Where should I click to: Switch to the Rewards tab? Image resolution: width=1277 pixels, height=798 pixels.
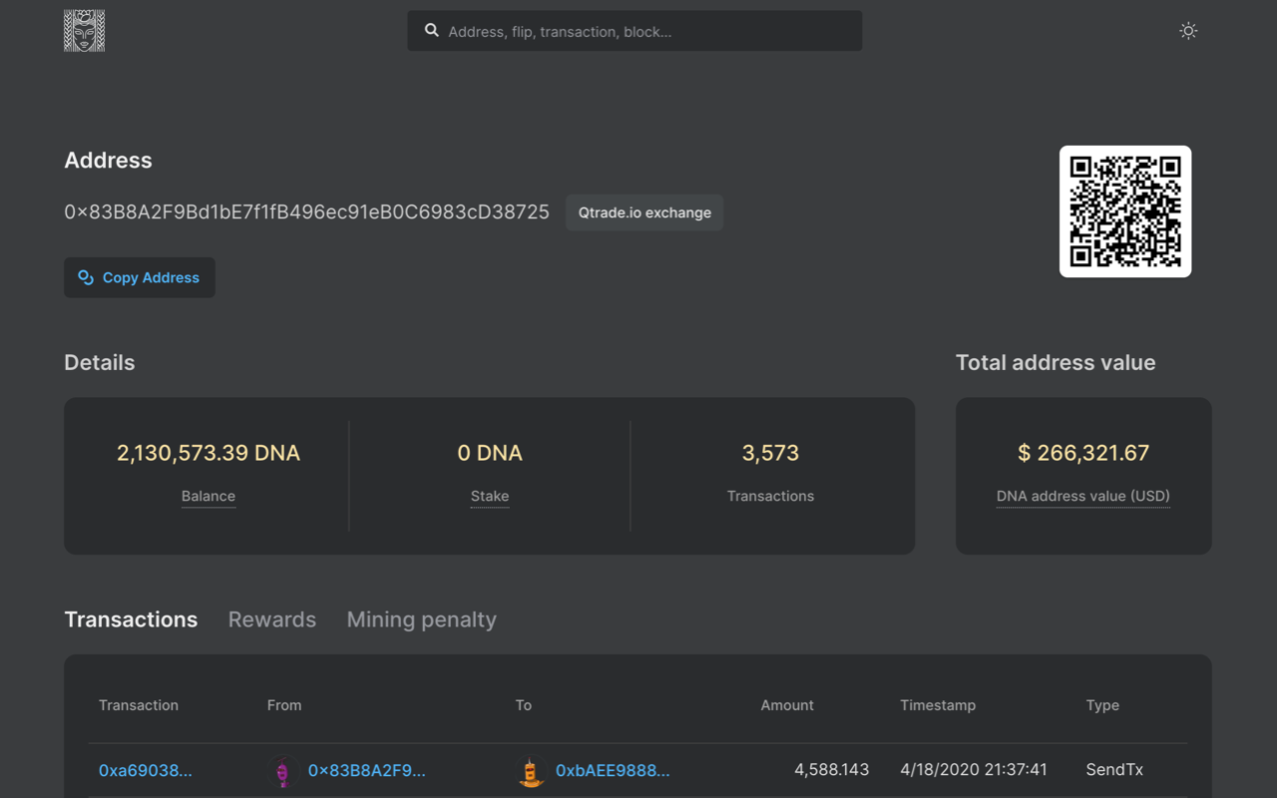coord(271,619)
